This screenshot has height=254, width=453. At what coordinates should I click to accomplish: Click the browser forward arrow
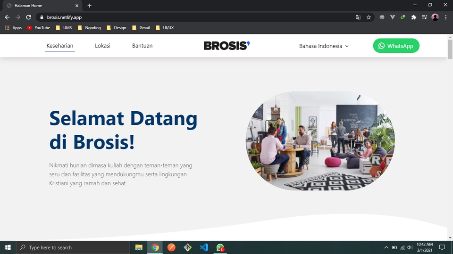click(x=18, y=17)
